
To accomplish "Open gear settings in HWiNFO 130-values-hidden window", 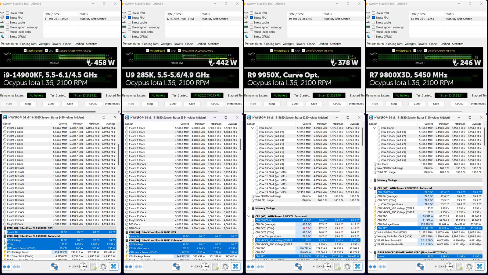I will pyautogui.click(x=469, y=266).
